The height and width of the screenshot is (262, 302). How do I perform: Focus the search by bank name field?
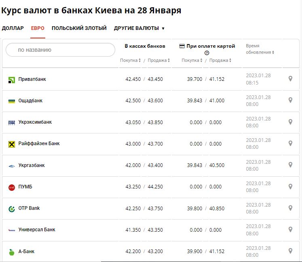tap(61, 50)
